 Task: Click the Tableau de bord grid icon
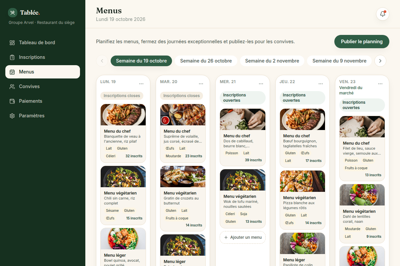pos(12,43)
